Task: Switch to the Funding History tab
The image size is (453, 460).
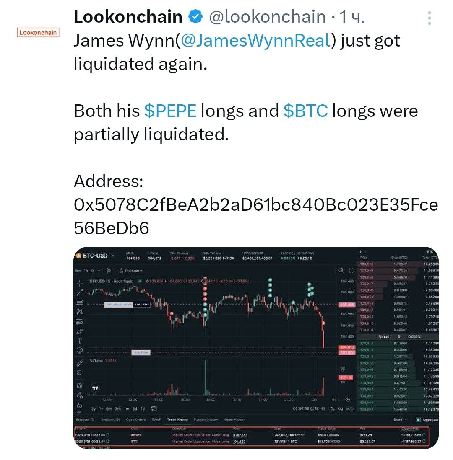Action: [x=206, y=419]
